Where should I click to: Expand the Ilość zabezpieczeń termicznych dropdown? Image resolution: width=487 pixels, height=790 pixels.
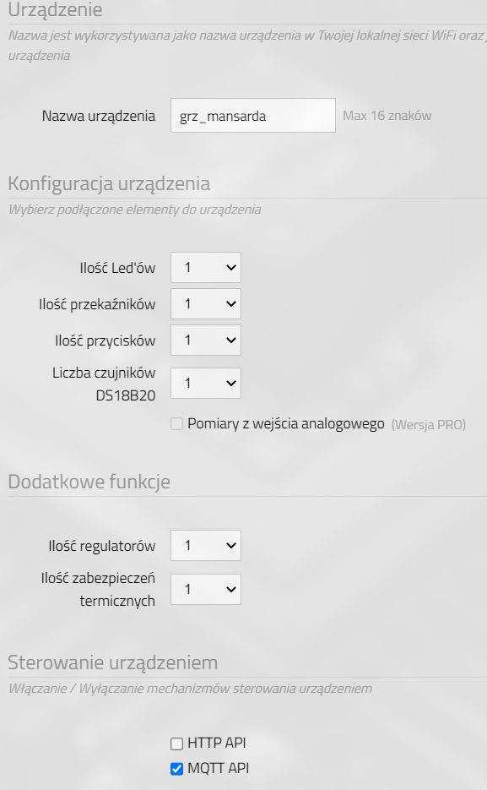pos(206,589)
